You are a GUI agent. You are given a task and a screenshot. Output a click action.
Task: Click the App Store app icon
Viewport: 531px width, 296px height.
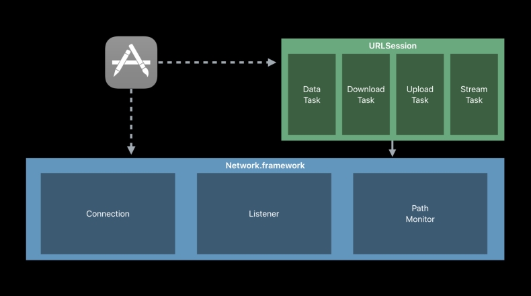click(x=131, y=62)
